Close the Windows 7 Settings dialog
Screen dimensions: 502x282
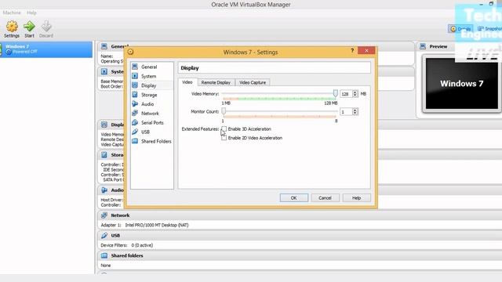click(366, 50)
